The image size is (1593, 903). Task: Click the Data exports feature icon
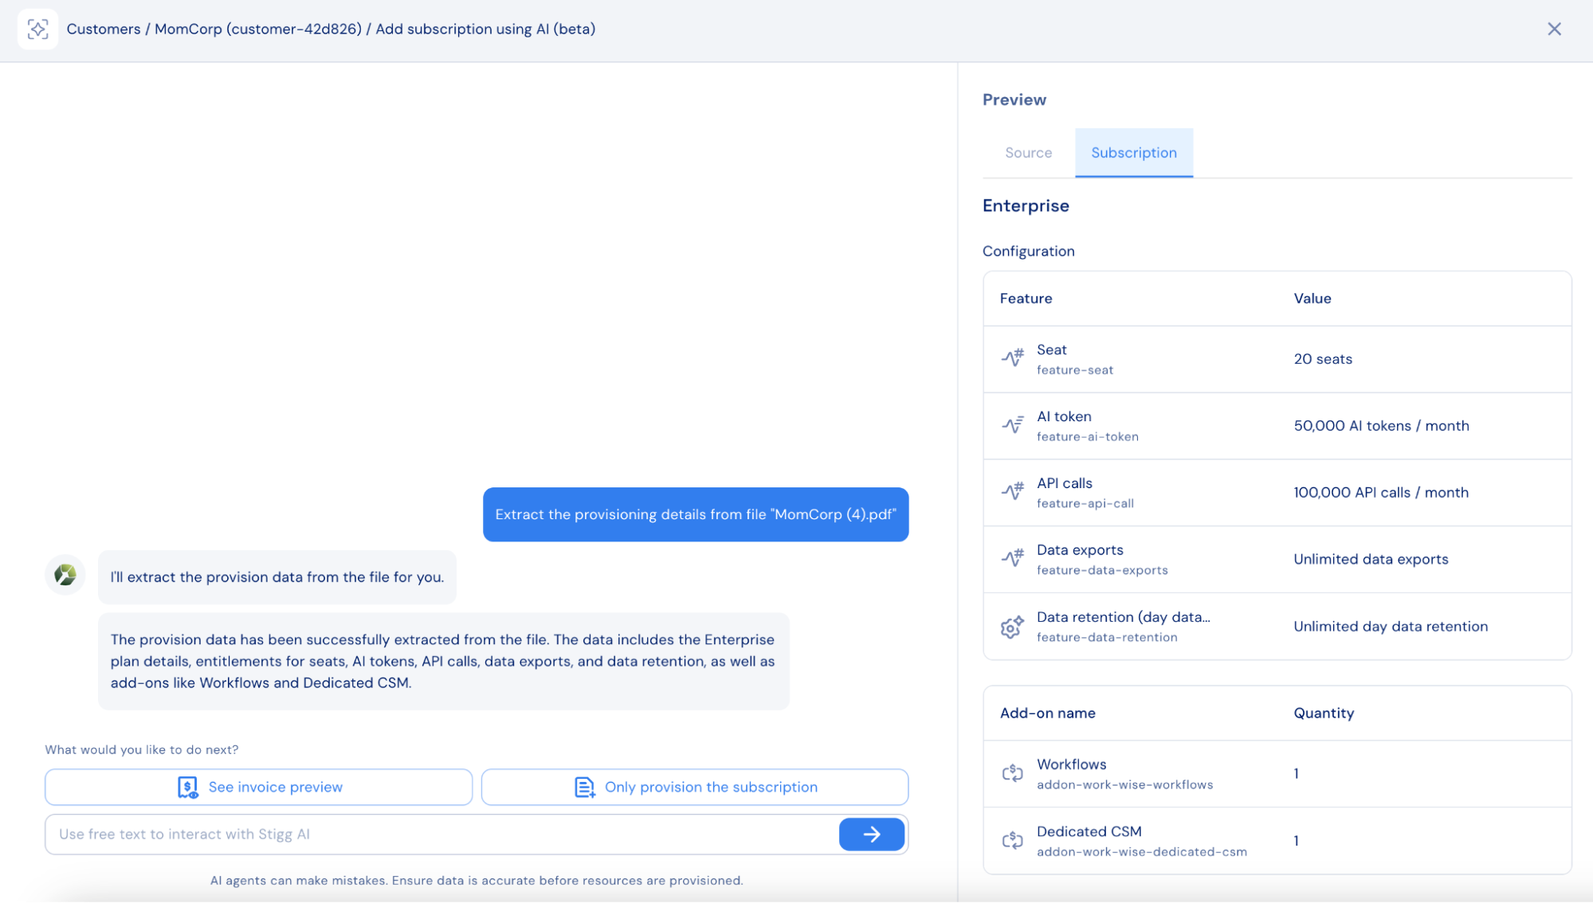pos(1012,559)
